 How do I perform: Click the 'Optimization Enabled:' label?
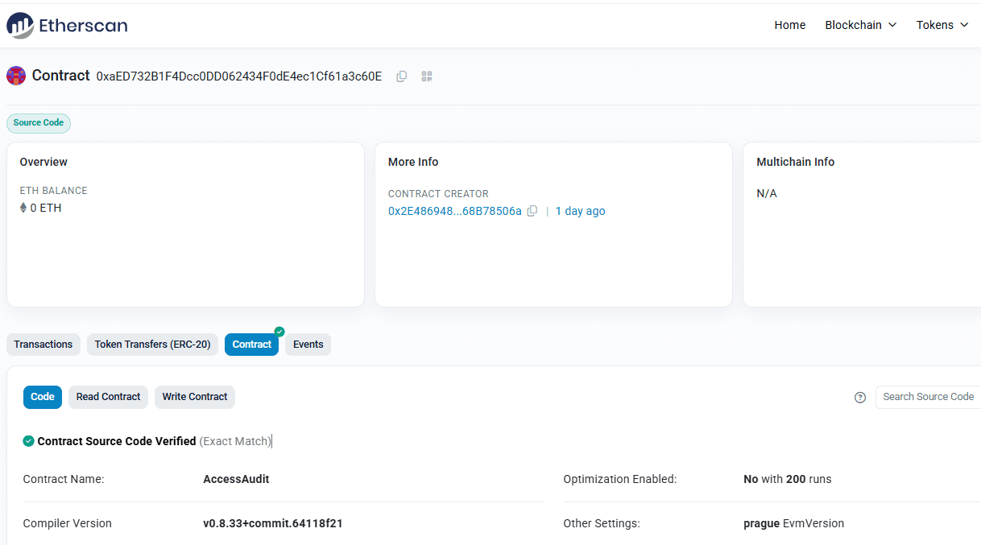(620, 479)
